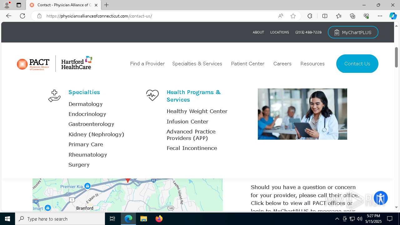This screenshot has width=400, height=225.
Task: Click the Contact Us button
Action: tap(357, 64)
